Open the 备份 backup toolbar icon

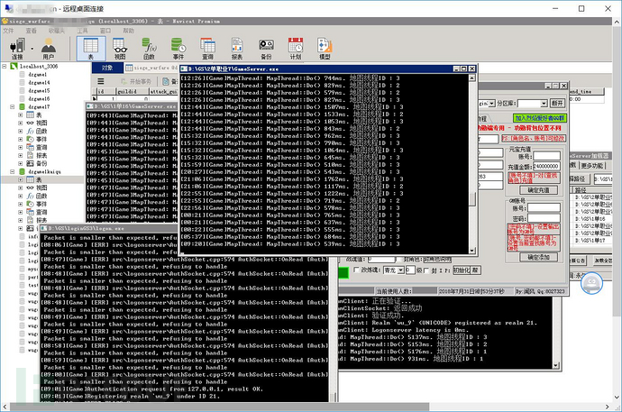pyautogui.click(x=266, y=49)
